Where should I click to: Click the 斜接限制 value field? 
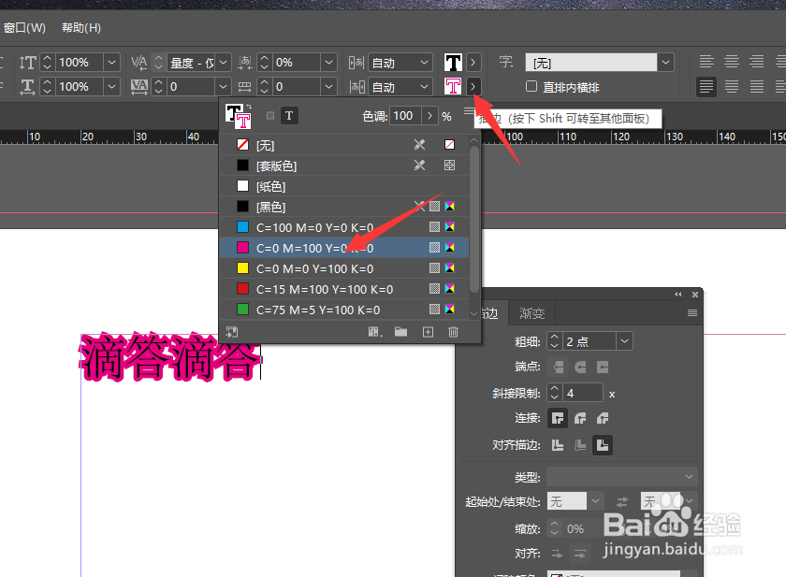[x=583, y=393]
